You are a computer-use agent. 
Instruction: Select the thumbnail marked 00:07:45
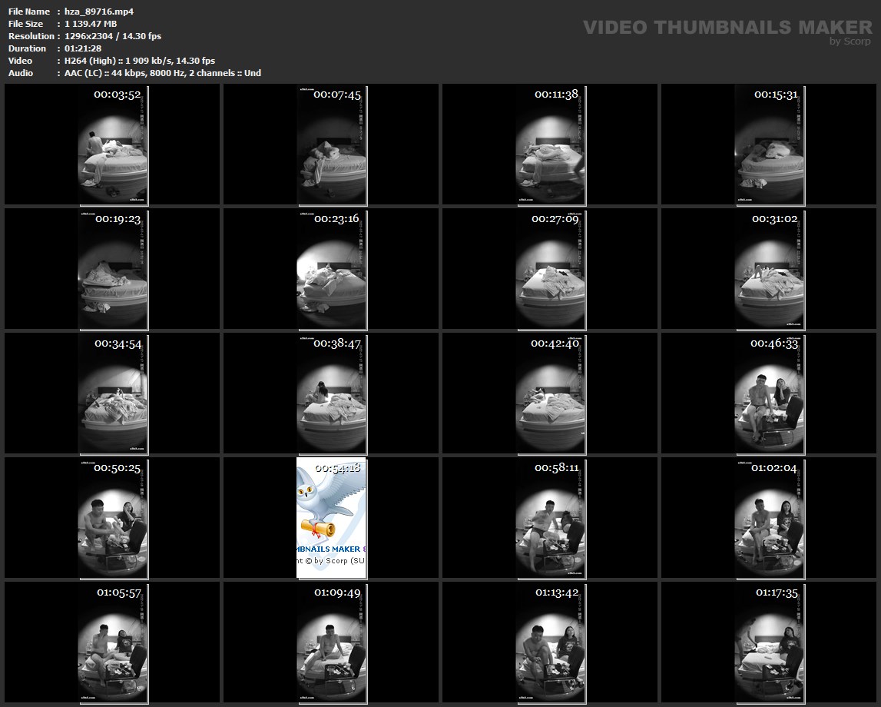331,144
